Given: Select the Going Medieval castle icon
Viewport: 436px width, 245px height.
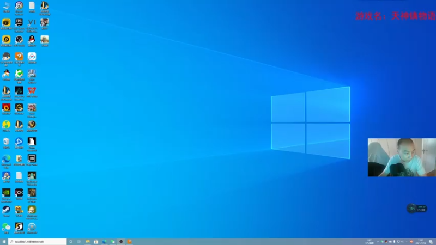Looking at the screenshot, I should [x=32, y=144].
